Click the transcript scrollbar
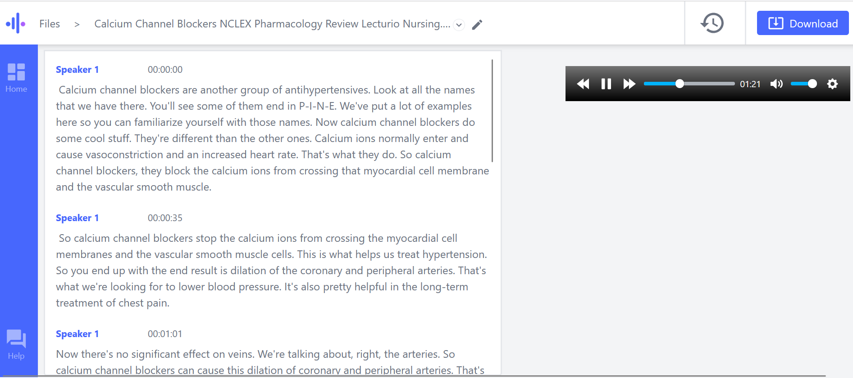Screen dimensions: 853x378 point(492,111)
